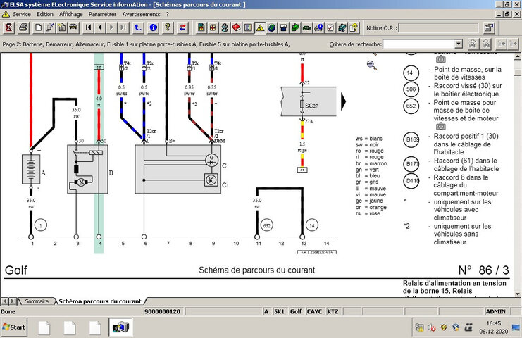Viewport: 522px width, 338px height.
Task: Click the jump-to-next result arrow icon
Action: click(513, 44)
